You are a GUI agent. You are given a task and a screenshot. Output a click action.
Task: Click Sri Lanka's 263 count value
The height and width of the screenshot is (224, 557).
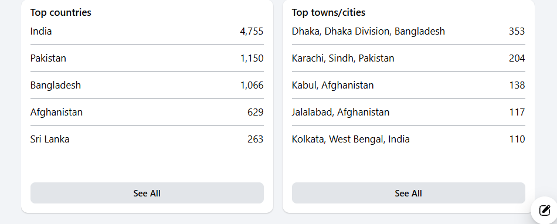pos(256,139)
